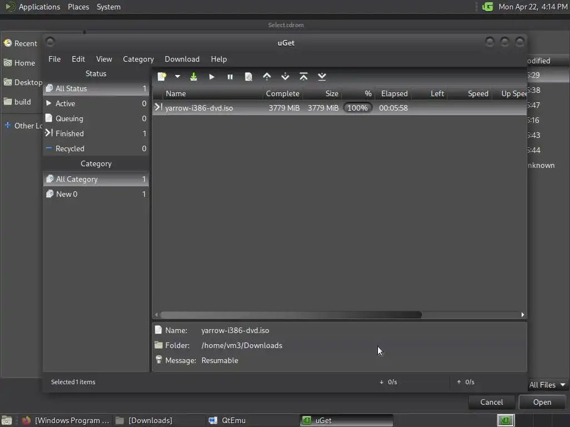Viewport: 570px width, 427px height.
Task: Sort by the Left column header
Action: pos(429,93)
